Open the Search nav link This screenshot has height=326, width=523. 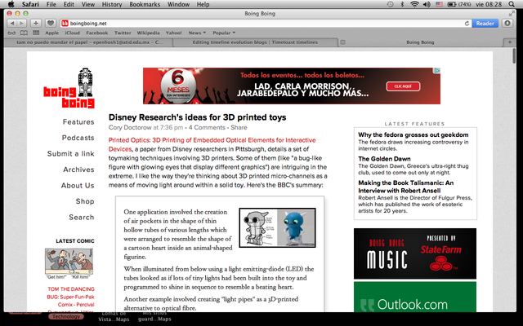(82, 218)
